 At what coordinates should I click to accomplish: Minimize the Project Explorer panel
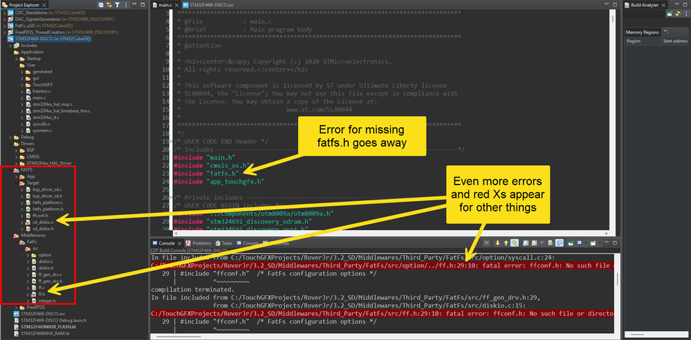(x=136, y=6)
